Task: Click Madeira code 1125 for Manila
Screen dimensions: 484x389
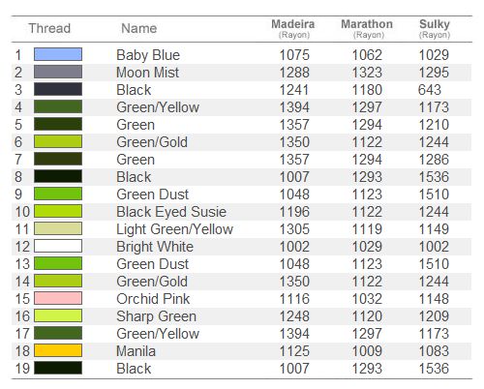Action: tap(294, 351)
